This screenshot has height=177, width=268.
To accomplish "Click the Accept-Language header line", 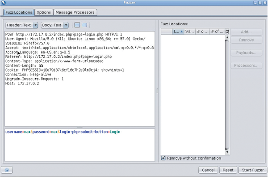I will (x=38, y=52).
